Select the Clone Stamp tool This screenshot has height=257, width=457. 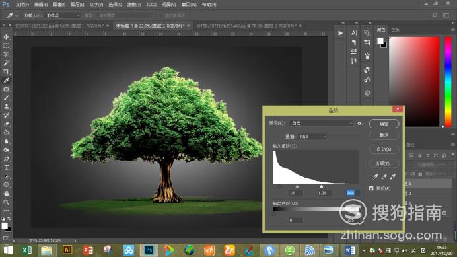coord(6,106)
